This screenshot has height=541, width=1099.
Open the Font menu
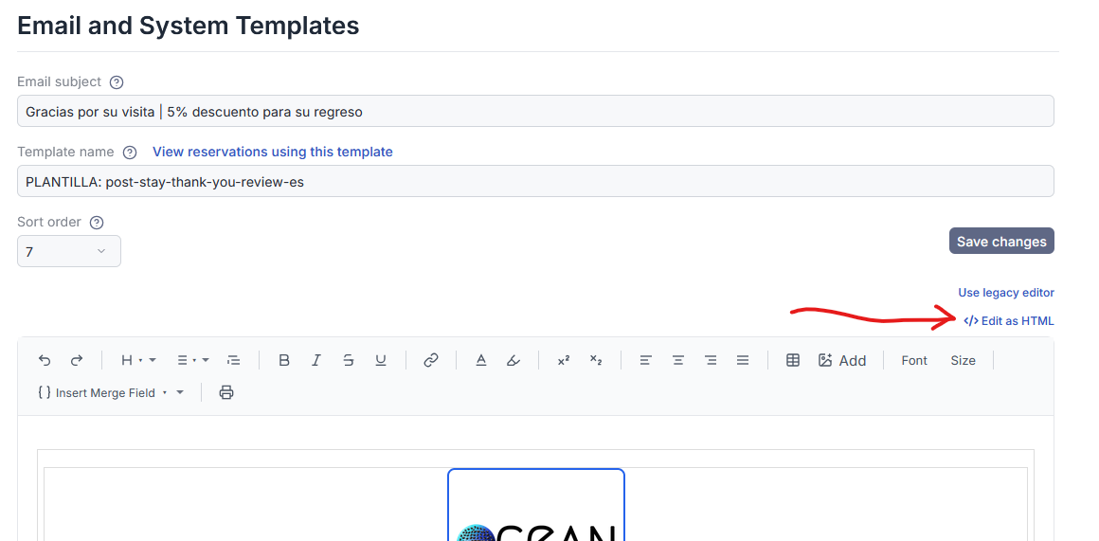click(914, 360)
